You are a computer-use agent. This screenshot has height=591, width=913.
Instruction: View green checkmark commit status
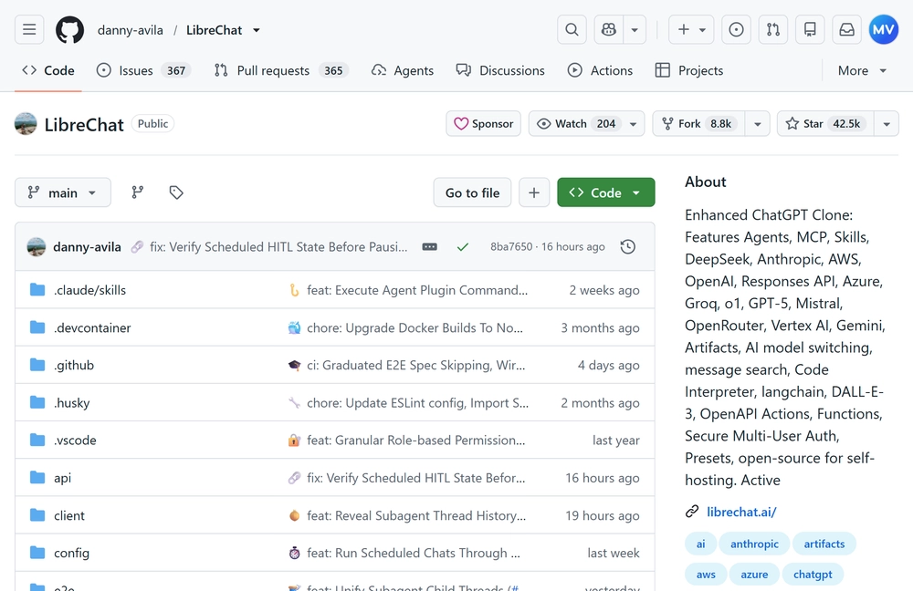(x=463, y=246)
